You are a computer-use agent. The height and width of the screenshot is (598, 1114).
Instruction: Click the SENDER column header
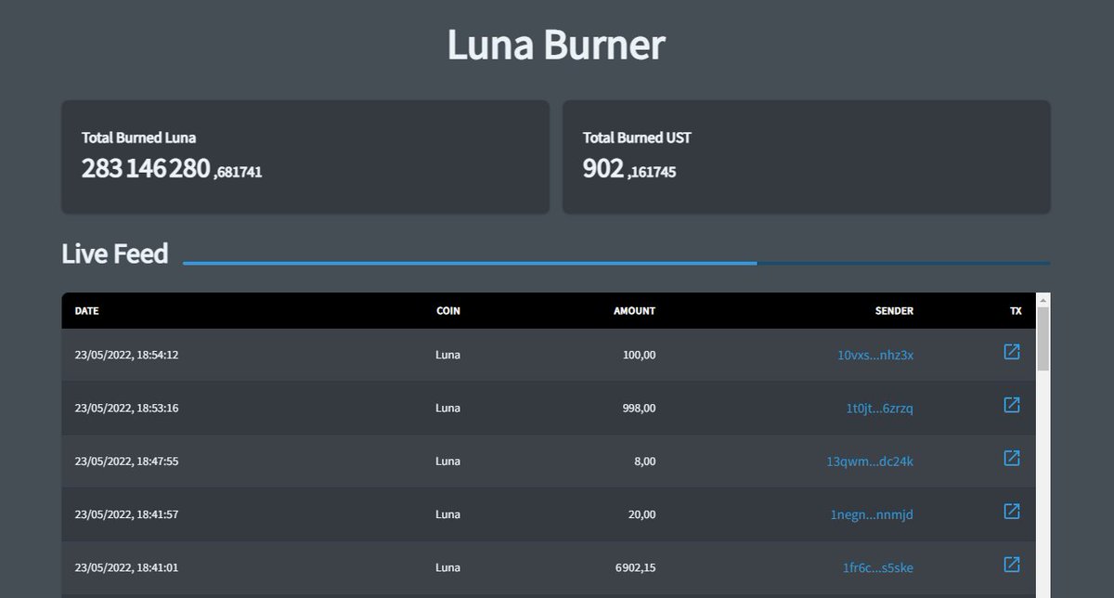click(894, 311)
